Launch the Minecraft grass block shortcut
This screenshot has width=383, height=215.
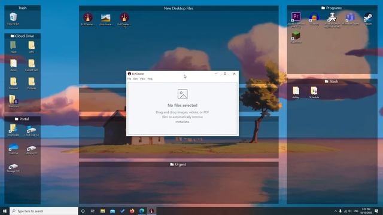(296, 37)
